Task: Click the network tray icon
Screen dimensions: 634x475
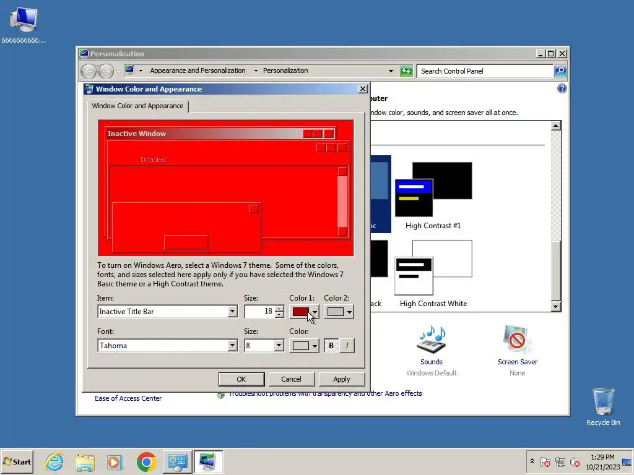Action: [560, 461]
